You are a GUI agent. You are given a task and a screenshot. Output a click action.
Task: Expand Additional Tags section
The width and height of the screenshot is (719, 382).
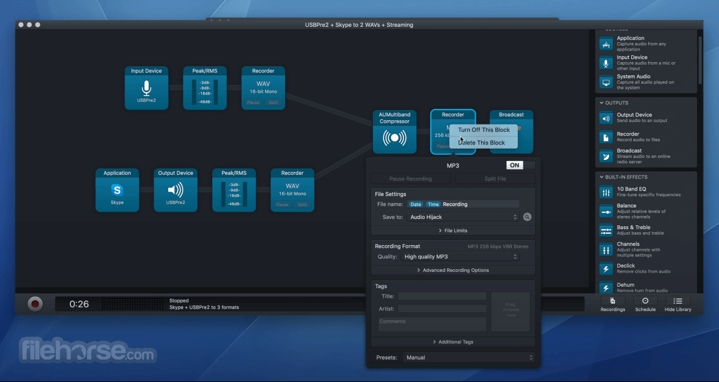[453, 342]
